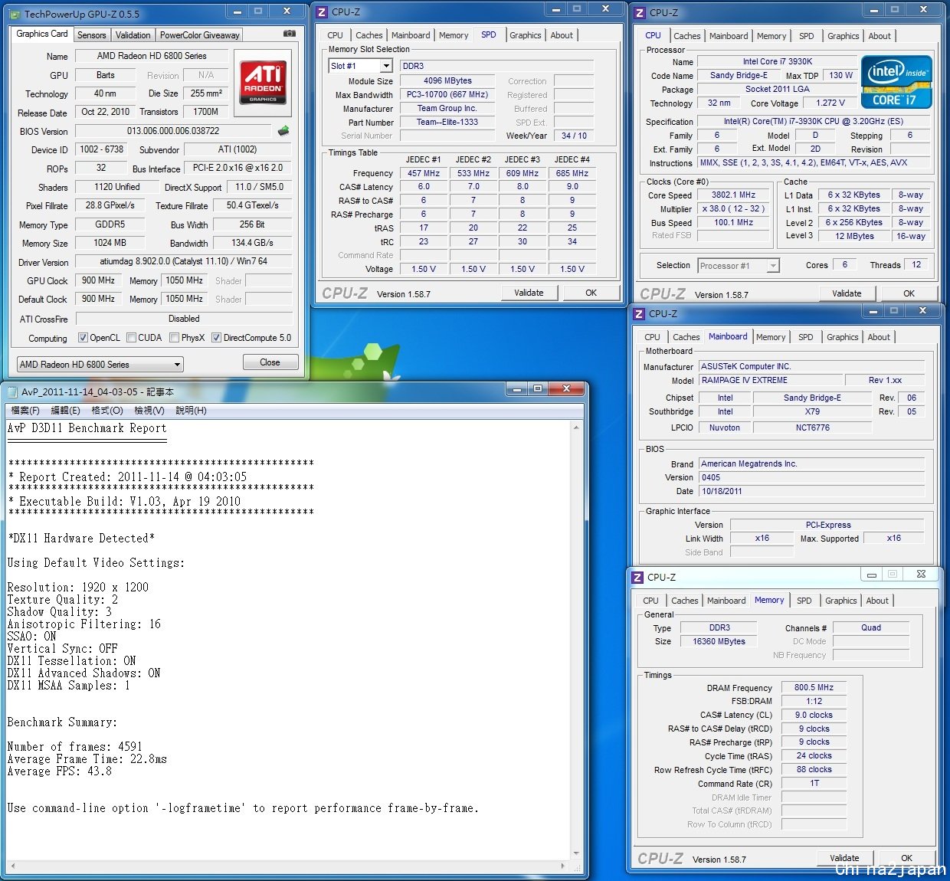
Task: Click the 'Resolution: 1920 x 1200' line in Notepad
Action: coord(78,588)
